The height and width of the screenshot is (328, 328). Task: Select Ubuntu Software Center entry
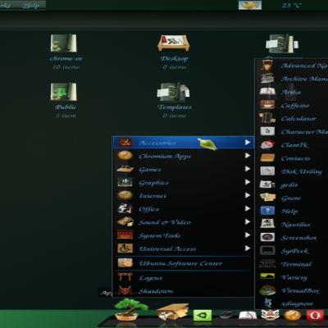click(x=183, y=263)
